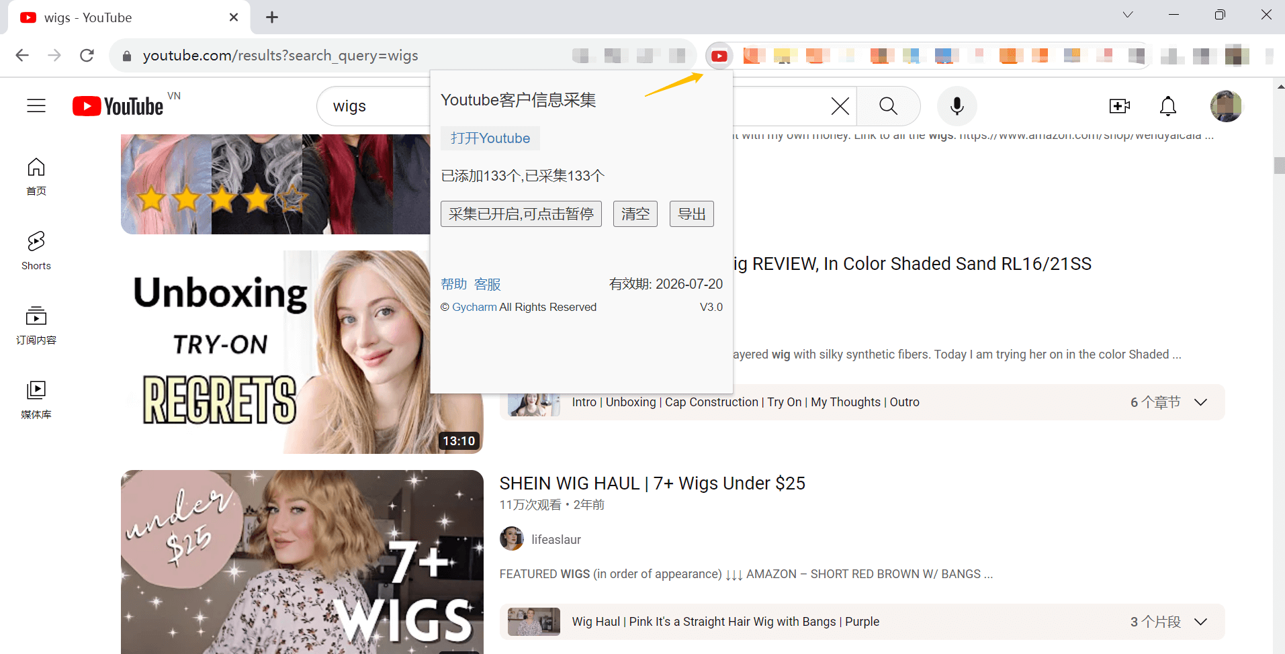The image size is (1285, 654).
Task: Close the wigs - YouTube tab
Action: point(234,17)
